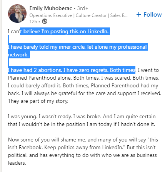165x172 pixels.
Task: Click the sentence 'I was young.'
Action: pyautogui.click(x=23, y=117)
